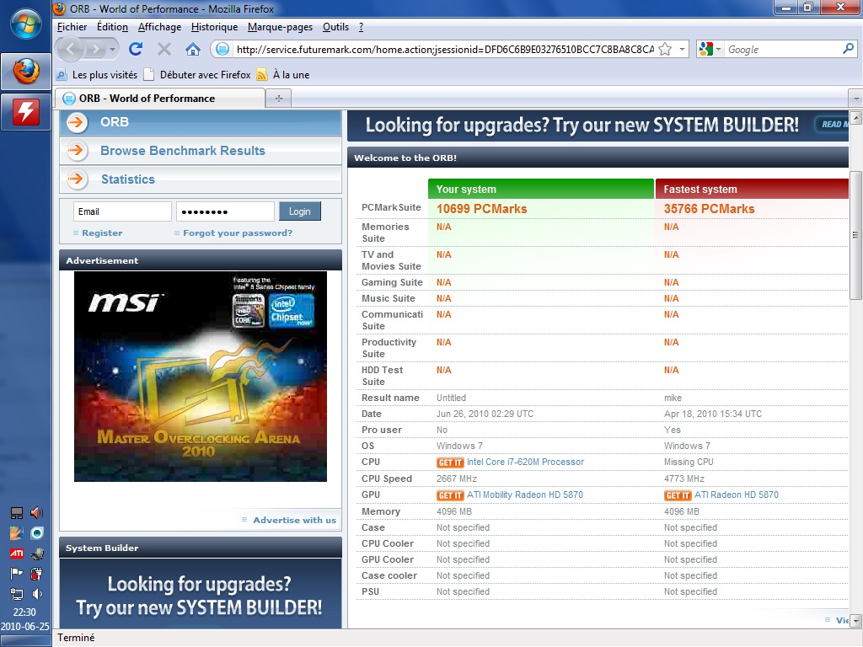Image resolution: width=863 pixels, height=647 pixels.
Task: Click the 35766 PCMarks fastest score
Action: pyautogui.click(x=709, y=209)
